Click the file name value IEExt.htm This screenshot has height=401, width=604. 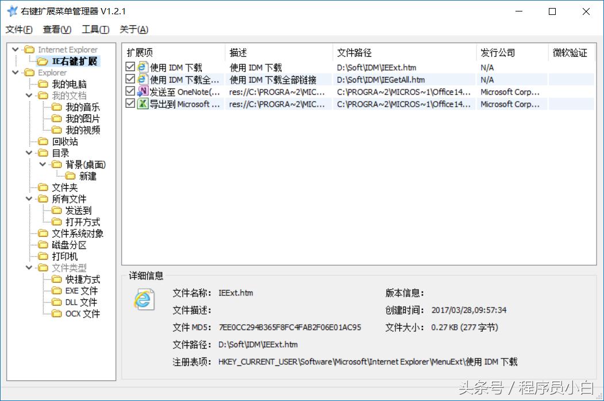coord(236,293)
